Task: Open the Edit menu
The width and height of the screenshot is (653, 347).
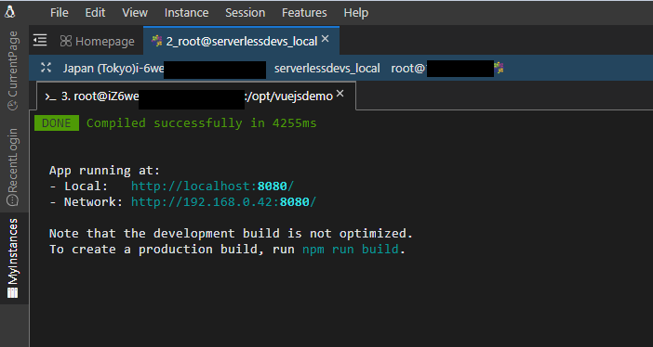Action: [x=96, y=13]
